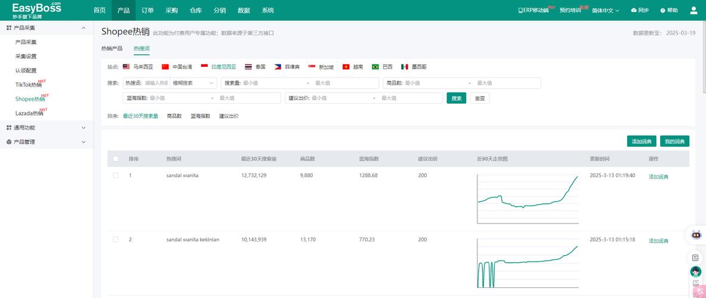This screenshot has width=706, height=298.
Task: Select the China flag for 中国台湾
Action: [x=165, y=67]
